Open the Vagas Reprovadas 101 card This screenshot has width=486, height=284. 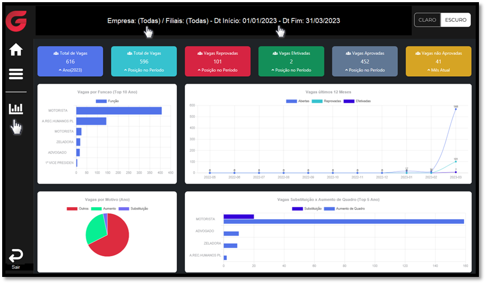coord(217,61)
